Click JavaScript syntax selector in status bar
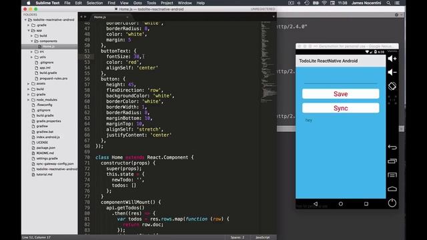Screen dimensions: 427x240 click(x=262, y=237)
